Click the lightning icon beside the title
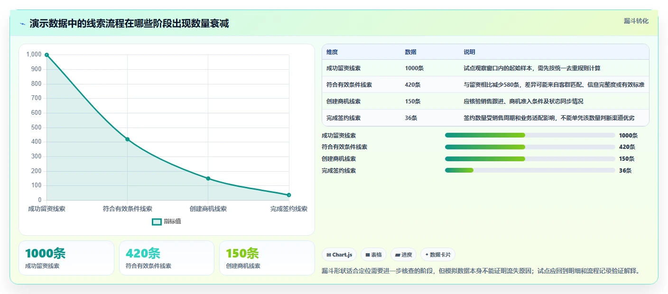Screen dimensions: 668x294 (x=23, y=24)
